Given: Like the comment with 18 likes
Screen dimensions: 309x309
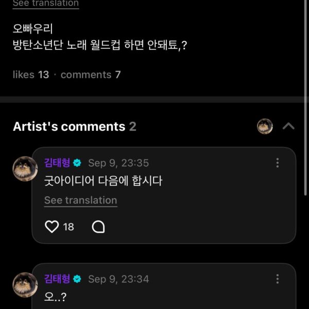Looking at the screenshot, I should point(52,227).
